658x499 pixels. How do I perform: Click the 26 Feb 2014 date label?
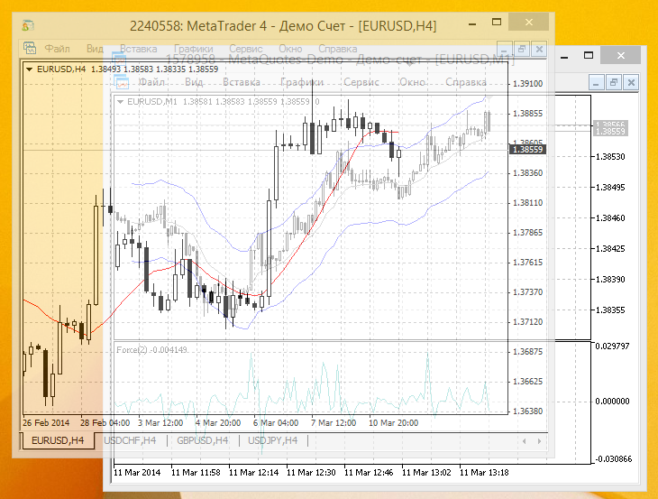click(x=46, y=423)
